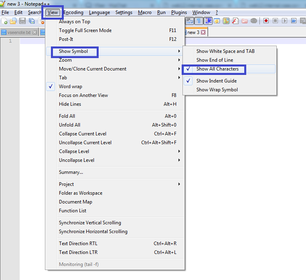The image size is (306, 280).
Task: Expand the Show Symbol submenu arrow
Action: pos(179,51)
